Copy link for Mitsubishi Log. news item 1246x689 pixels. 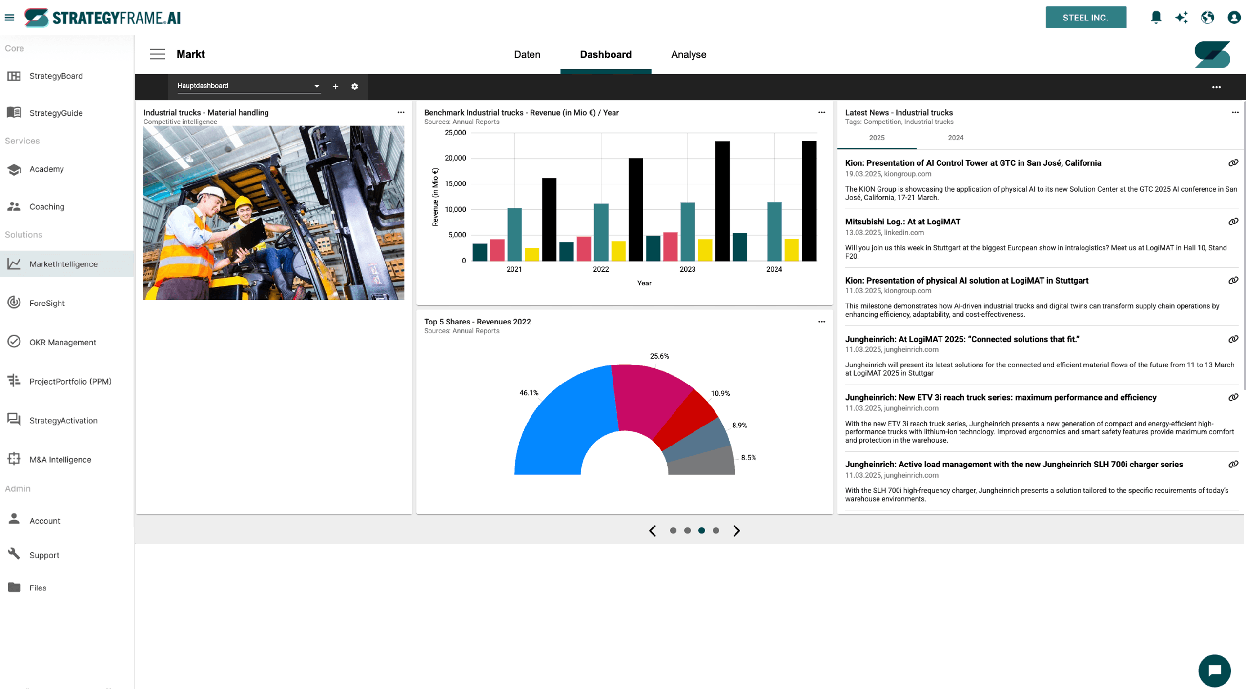click(x=1233, y=222)
